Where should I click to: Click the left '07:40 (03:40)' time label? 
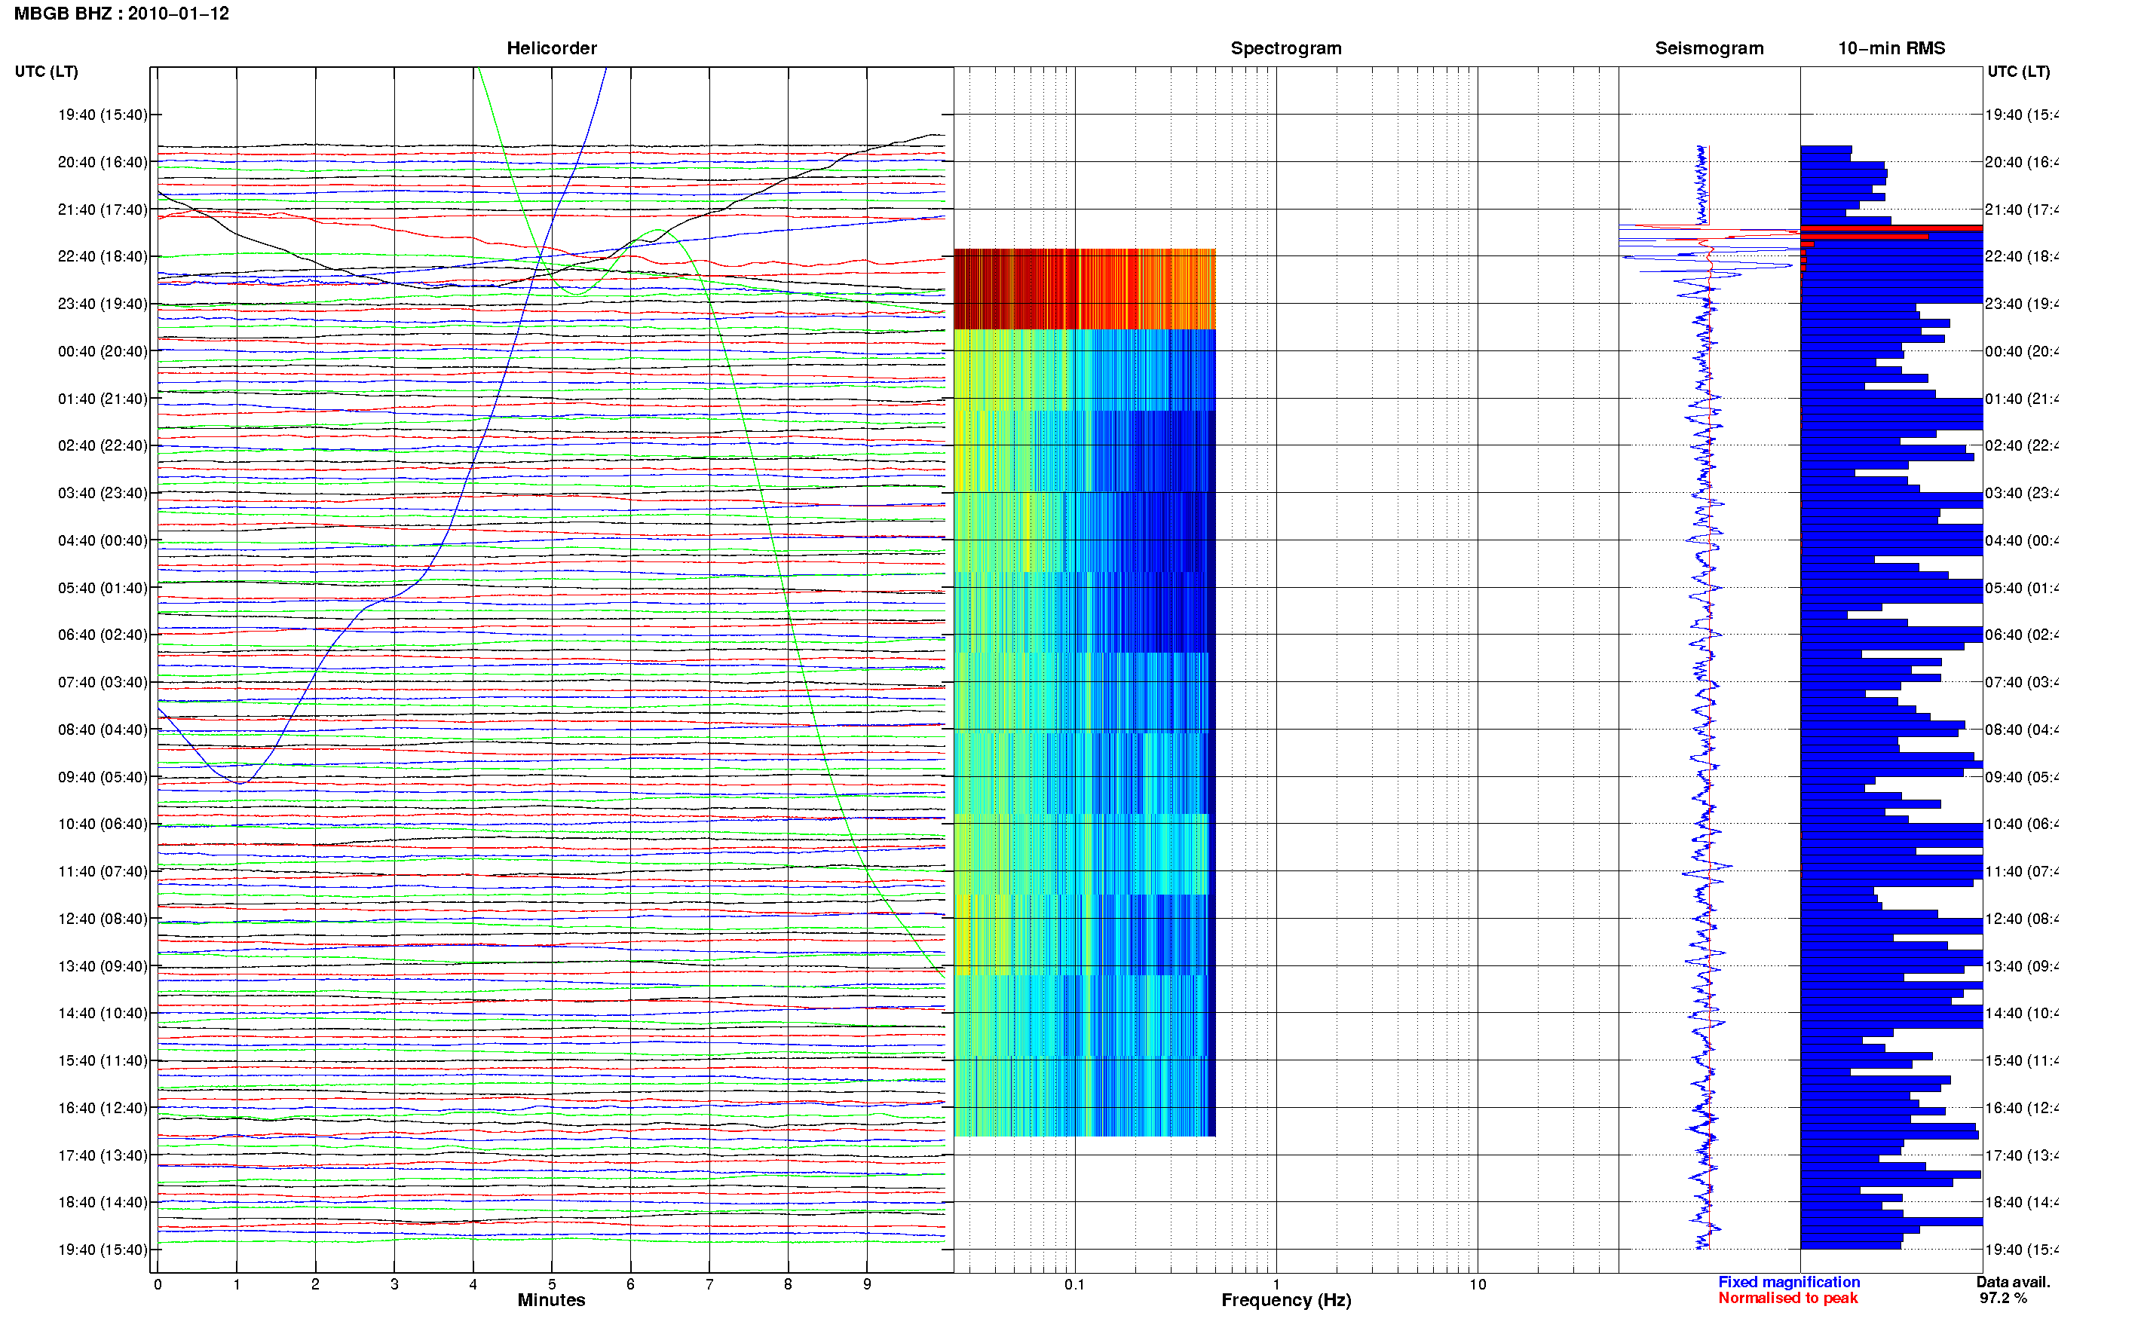(103, 682)
